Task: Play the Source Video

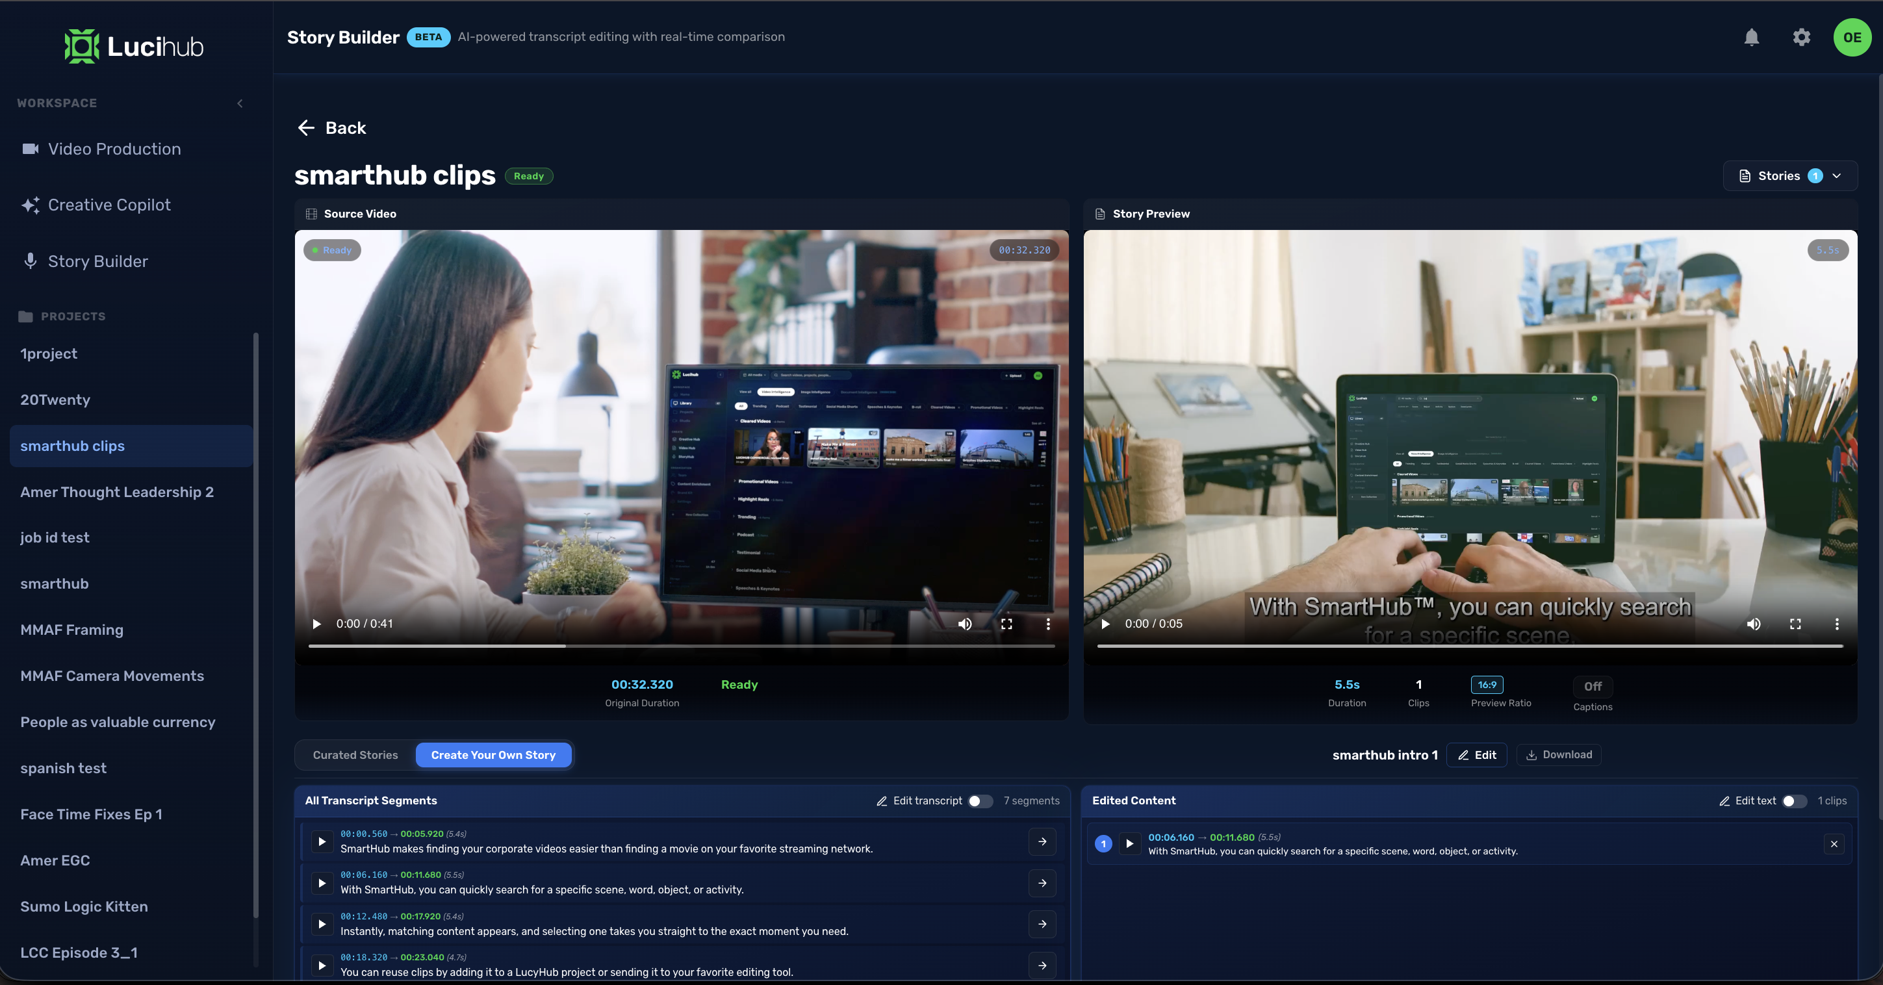Action: 316,624
